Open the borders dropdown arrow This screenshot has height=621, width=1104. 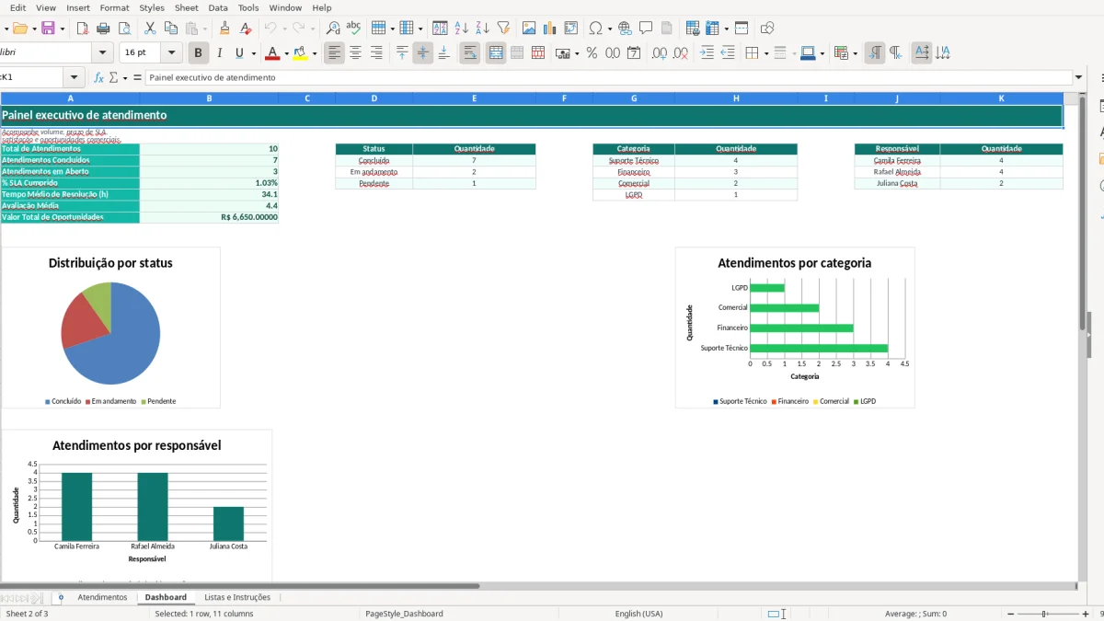pyautogui.click(x=765, y=53)
